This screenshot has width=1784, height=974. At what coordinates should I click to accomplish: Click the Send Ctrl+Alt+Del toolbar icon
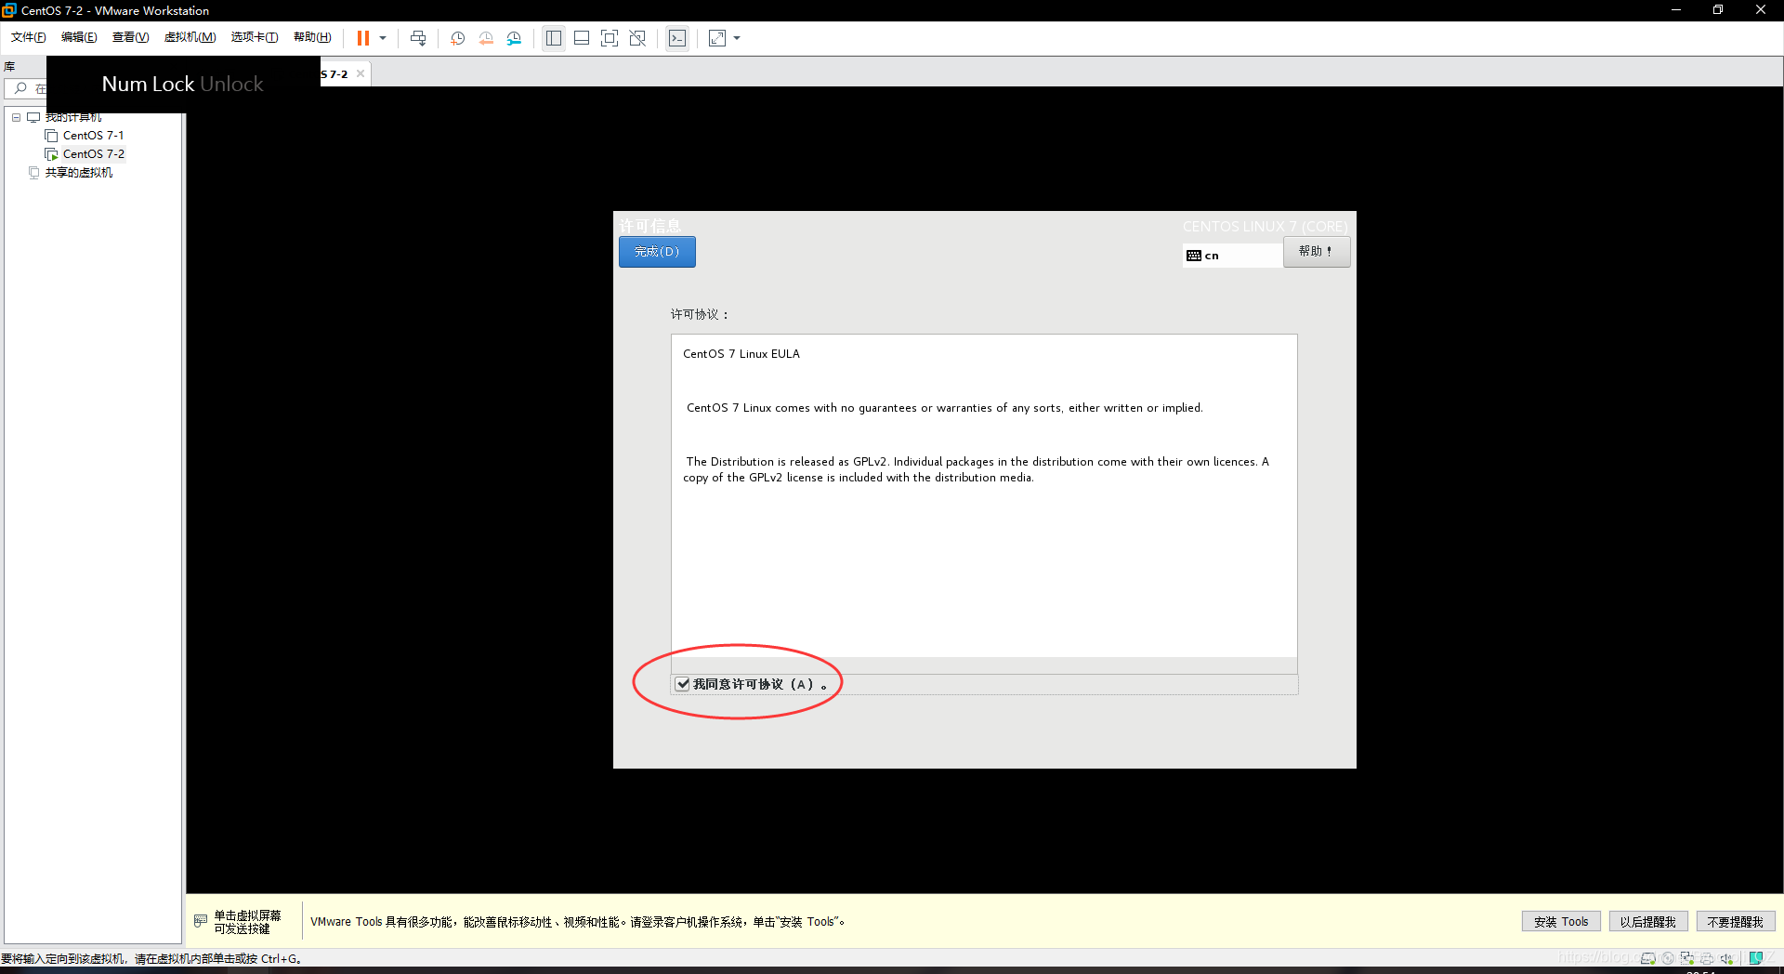click(418, 38)
